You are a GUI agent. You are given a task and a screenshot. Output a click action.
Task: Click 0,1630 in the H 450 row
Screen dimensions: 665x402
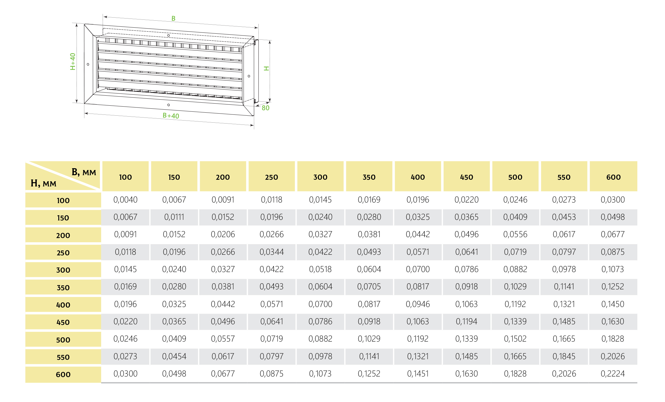pyautogui.click(x=613, y=322)
